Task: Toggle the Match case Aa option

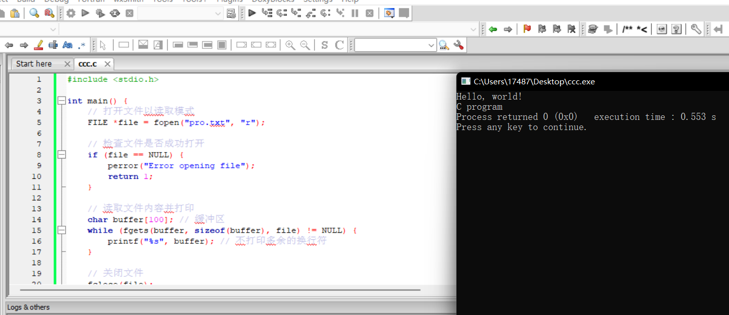Action: (67, 45)
